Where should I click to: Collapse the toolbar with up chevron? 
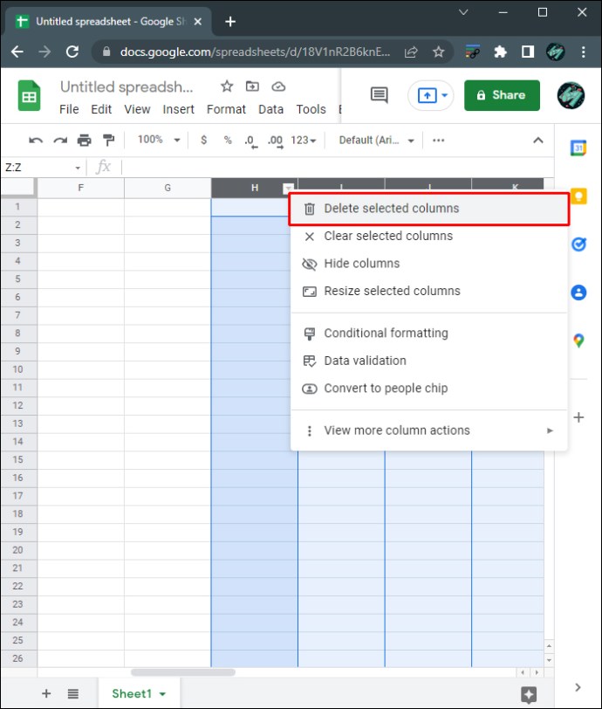point(537,140)
